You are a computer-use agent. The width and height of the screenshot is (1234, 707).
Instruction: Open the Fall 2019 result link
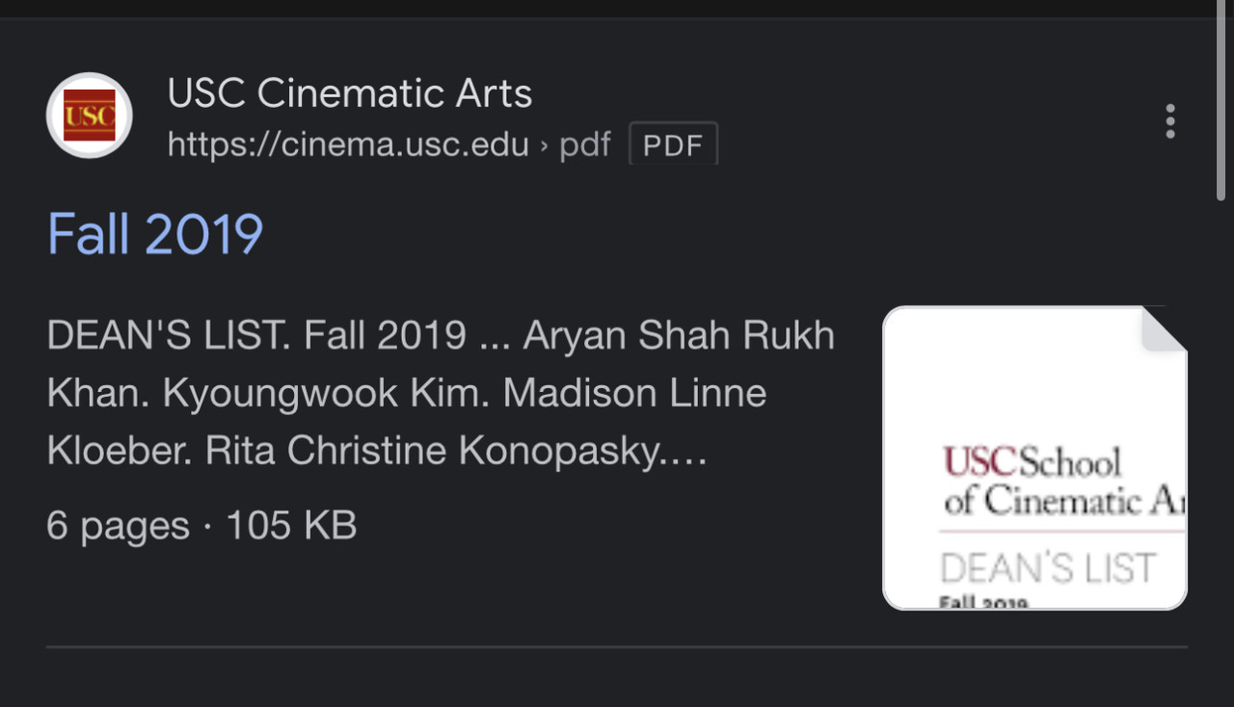coord(155,234)
